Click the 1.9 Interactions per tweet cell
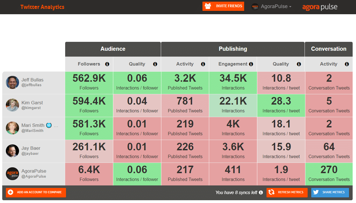Viewport: 356px width, 203px height. pos(281,174)
